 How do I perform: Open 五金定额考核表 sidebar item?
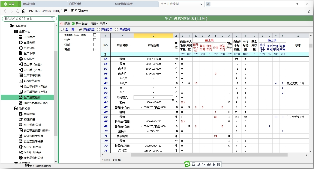(33, 141)
